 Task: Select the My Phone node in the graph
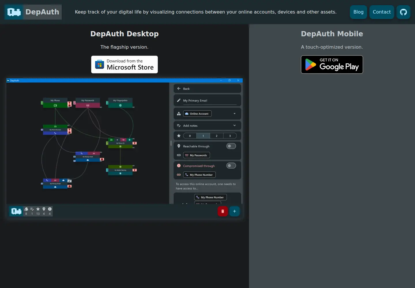click(55, 103)
